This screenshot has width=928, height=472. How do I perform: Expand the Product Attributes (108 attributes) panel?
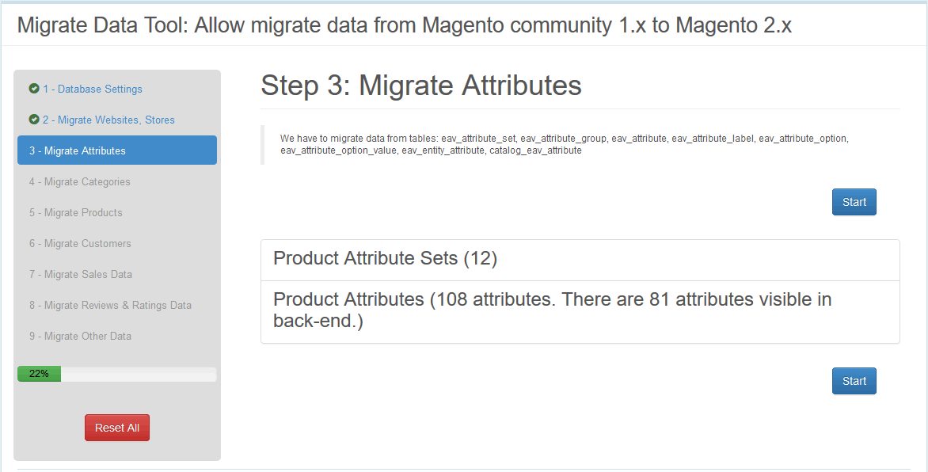point(552,310)
